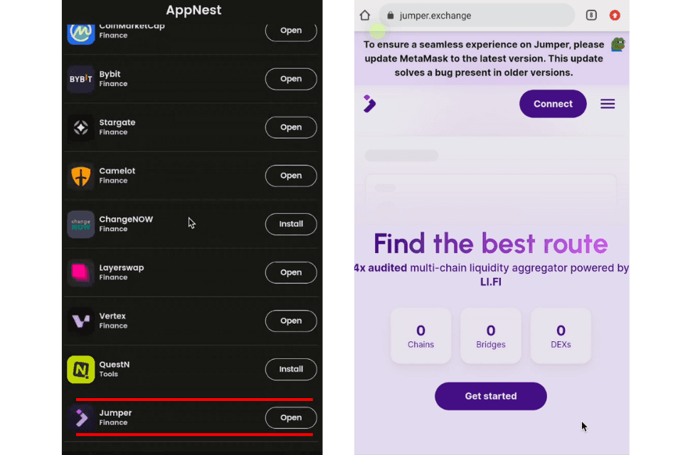Image resolution: width=683 pixels, height=455 pixels.
Task: Select the Layerswap pink icon
Action: pyautogui.click(x=80, y=272)
